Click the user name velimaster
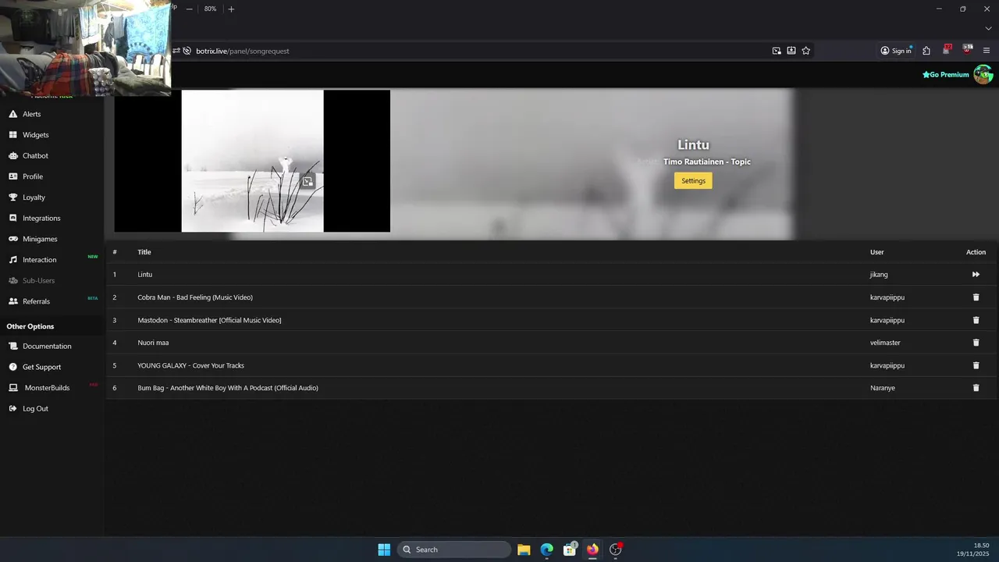 click(886, 343)
